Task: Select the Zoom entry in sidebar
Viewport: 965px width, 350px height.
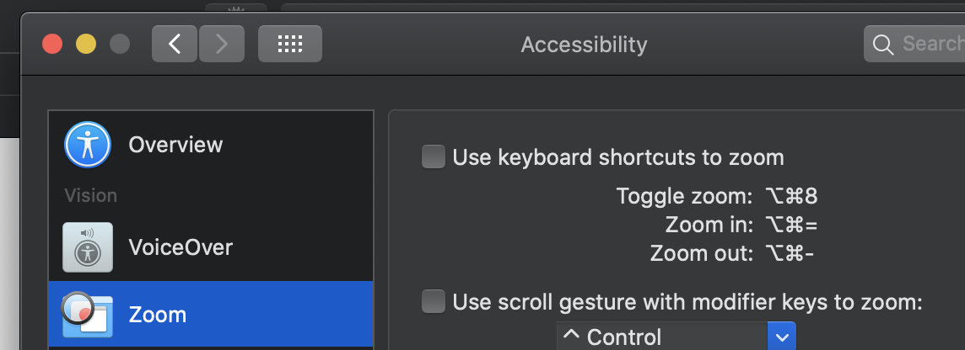Action: coord(158,315)
